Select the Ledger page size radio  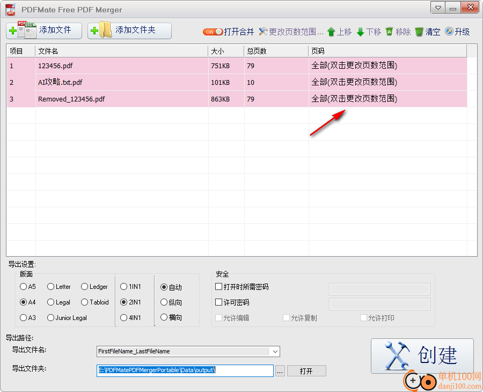tap(84, 287)
